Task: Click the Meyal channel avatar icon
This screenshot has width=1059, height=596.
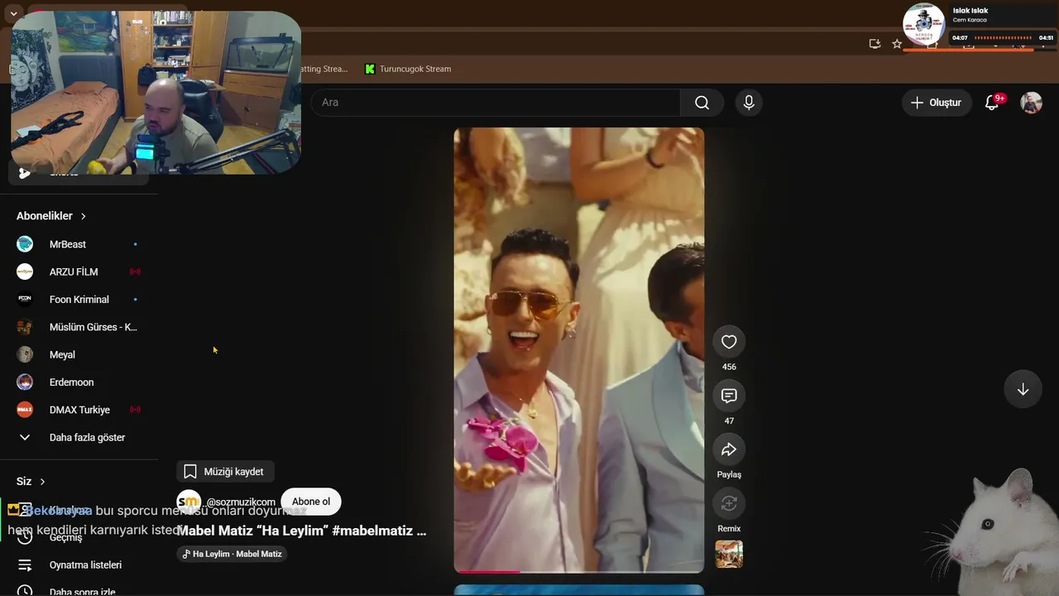Action: click(x=25, y=354)
